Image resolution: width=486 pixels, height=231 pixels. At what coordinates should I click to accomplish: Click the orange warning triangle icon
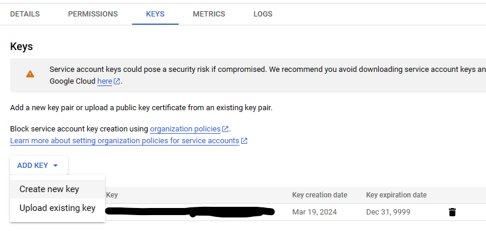tap(30, 74)
